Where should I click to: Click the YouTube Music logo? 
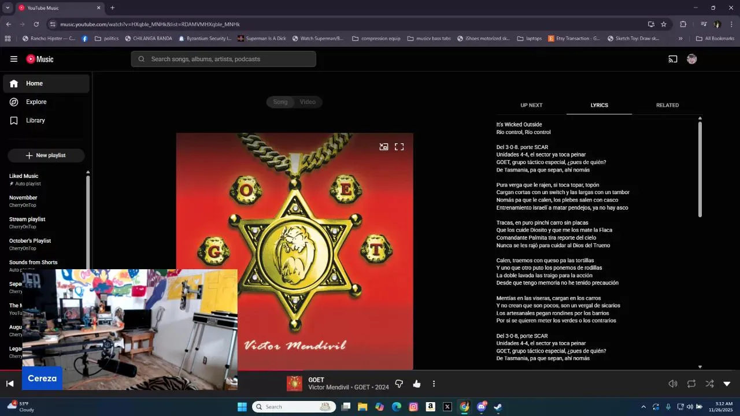coord(40,59)
